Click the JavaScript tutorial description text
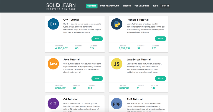The image size is (213, 112). [144, 68]
